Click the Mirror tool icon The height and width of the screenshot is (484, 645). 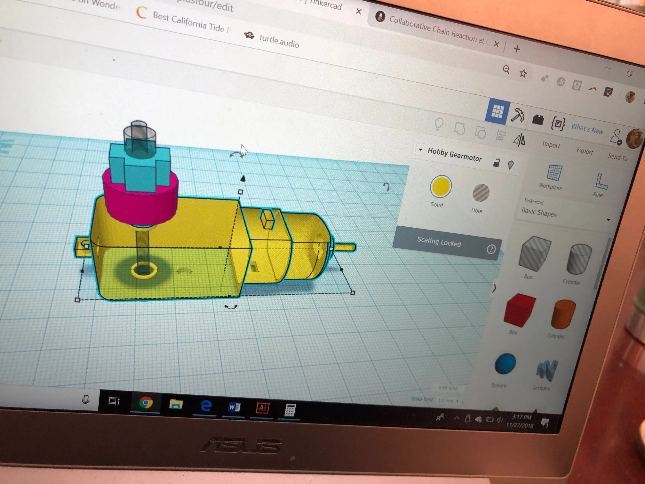pos(520,140)
